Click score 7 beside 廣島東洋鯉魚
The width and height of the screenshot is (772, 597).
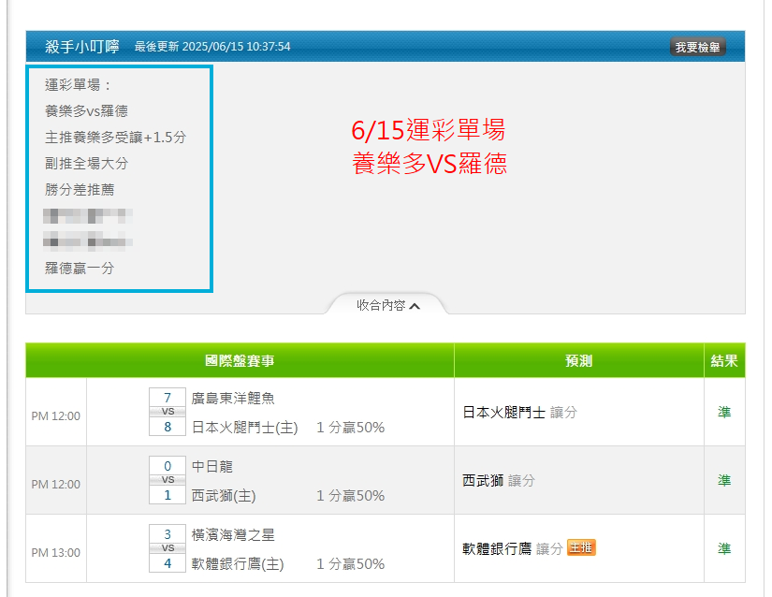pyautogui.click(x=168, y=397)
